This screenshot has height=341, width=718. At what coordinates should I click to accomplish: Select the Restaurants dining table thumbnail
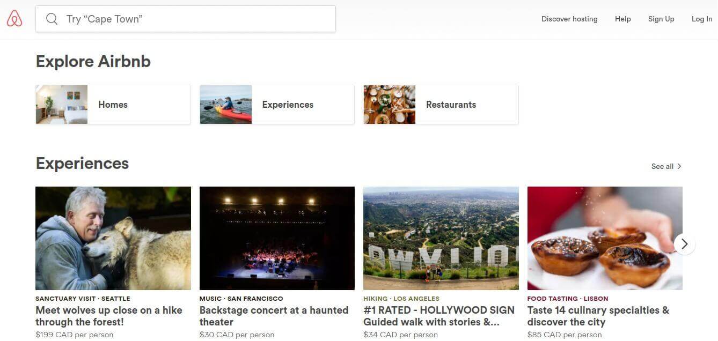pos(389,105)
